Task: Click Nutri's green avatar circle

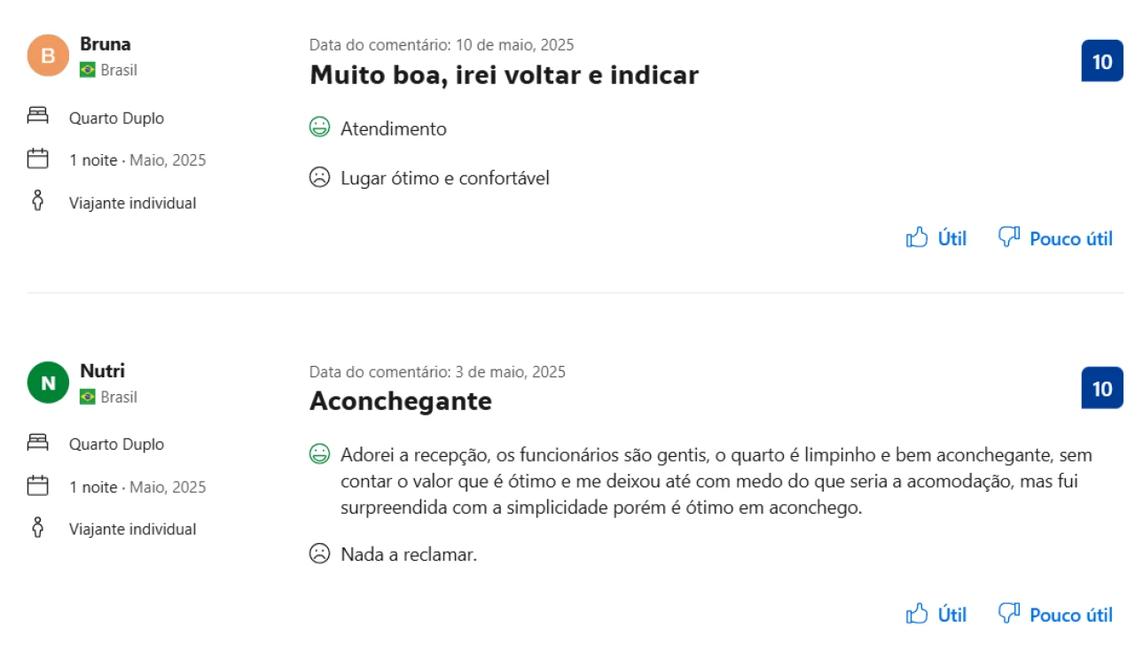Action: click(48, 383)
